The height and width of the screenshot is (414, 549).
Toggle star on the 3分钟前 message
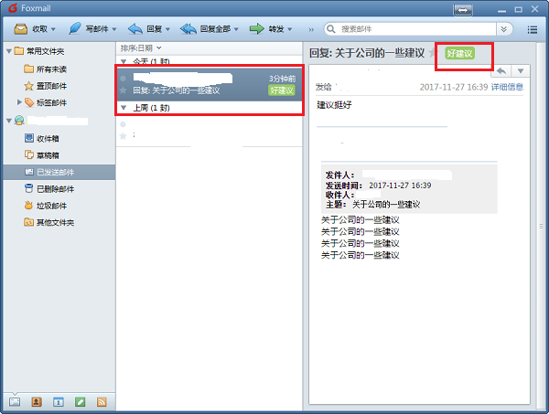(x=123, y=90)
